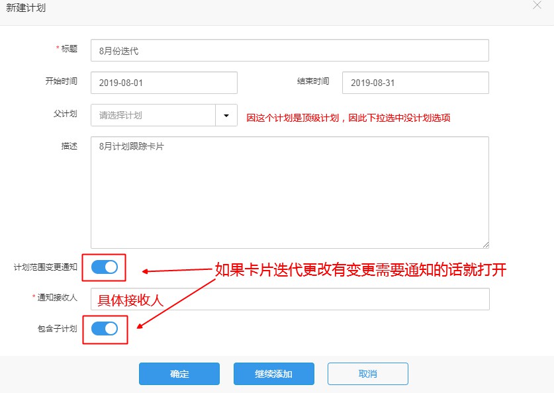Screen dimensions: 554x393
Task: Close the 新建计划 dialog
Action: point(537,5)
